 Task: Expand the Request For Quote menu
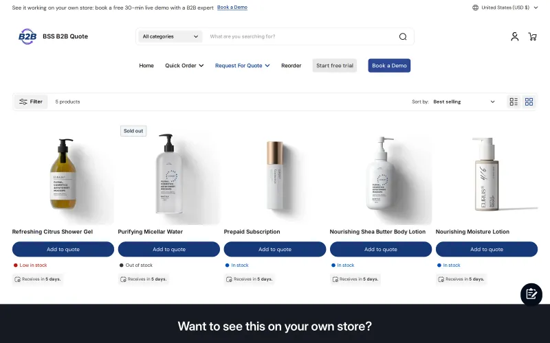[x=242, y=65]
